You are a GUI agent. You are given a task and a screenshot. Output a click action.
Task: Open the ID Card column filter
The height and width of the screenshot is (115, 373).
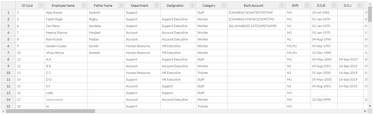[41, 6]
